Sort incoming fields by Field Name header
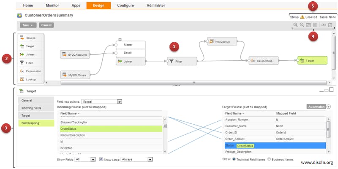The image size is (338, 169). coord(70,113)
